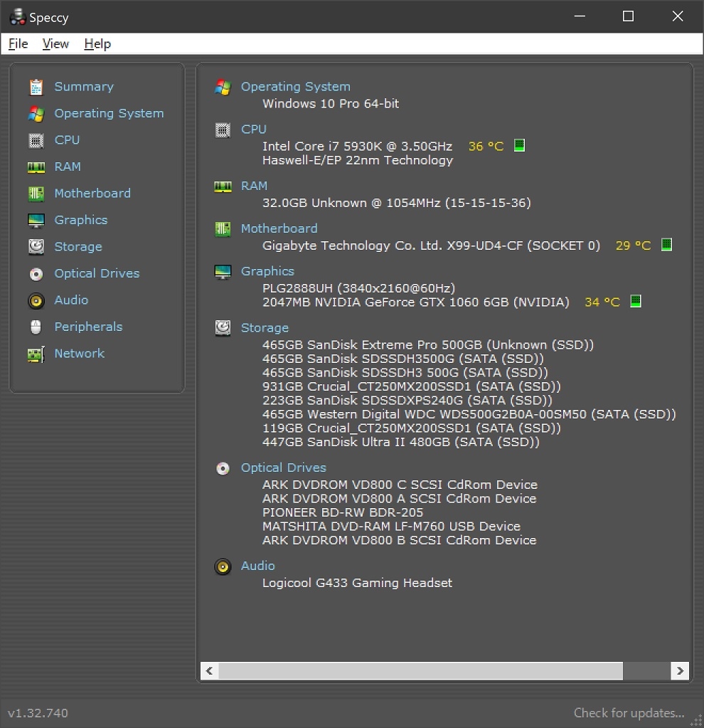
Task: Click the horizontal scrollbar right arrow
Action: [680, 671]
